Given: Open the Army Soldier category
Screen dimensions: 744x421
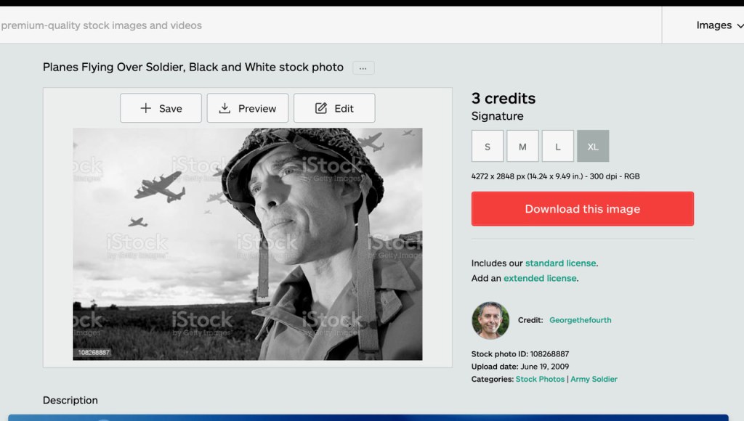Looking at the screenshot, I should tap(594, 379).
